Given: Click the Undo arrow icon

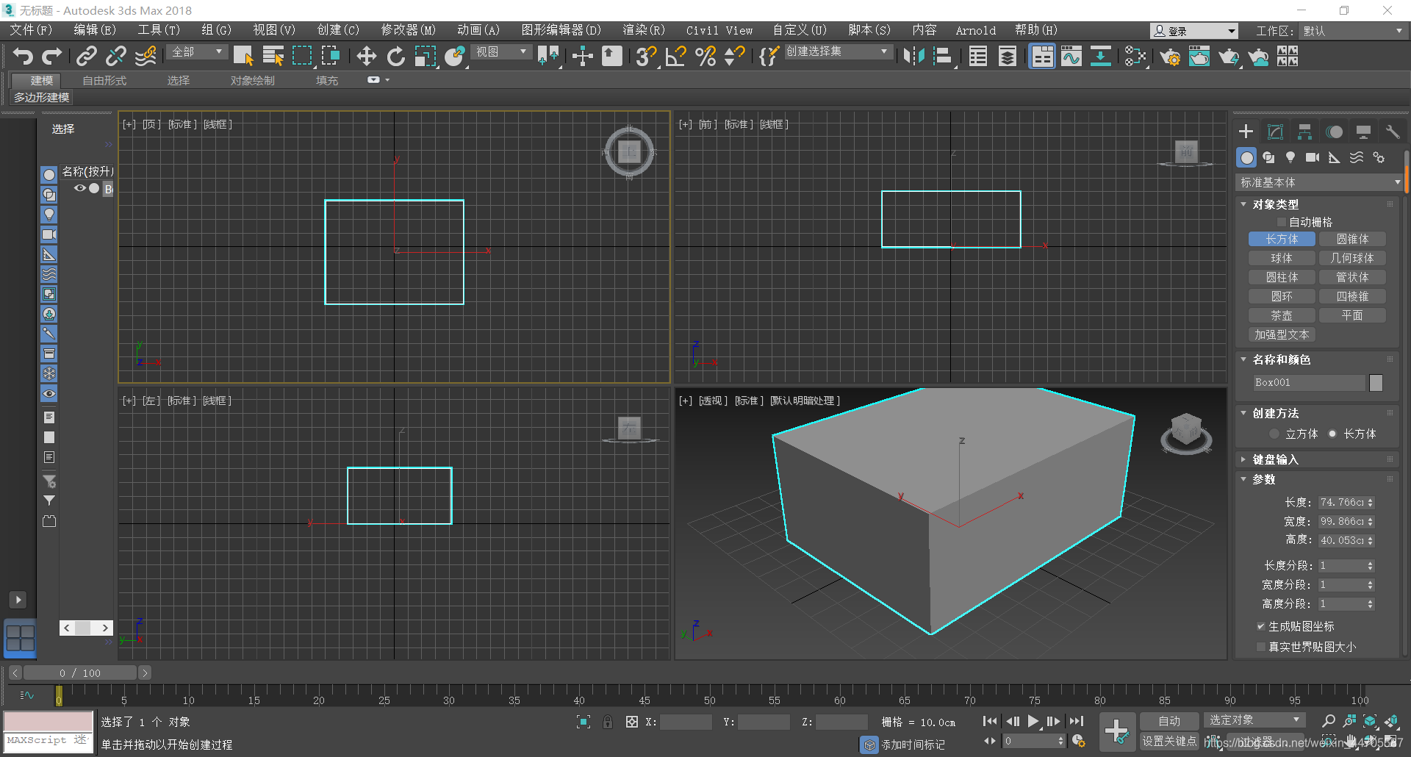Looking at the screenshot, I should 23,57.
